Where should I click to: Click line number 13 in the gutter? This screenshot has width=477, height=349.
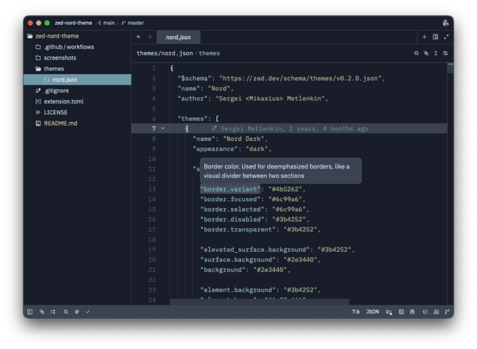point(152,189)
